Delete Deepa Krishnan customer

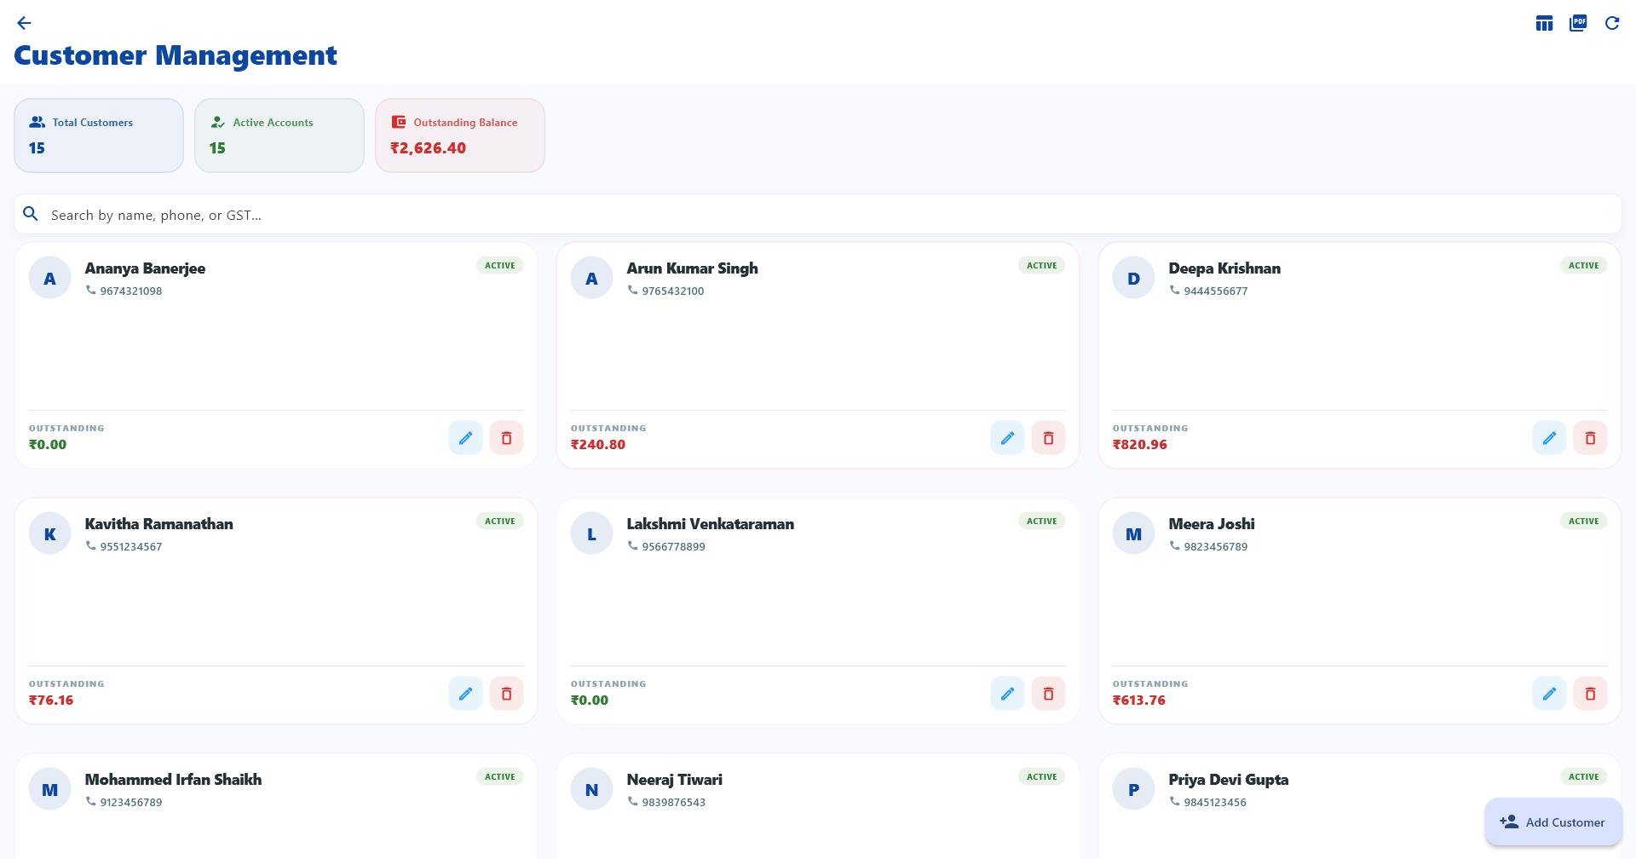[1590, 438]
